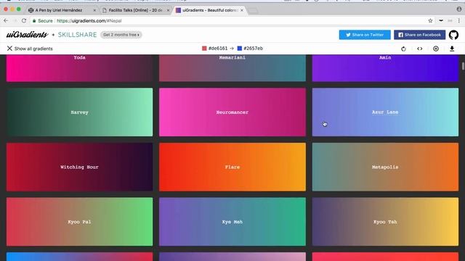The height and width of the screenshot is (261, 465).
Task: Share on Twitter
Action: [x=365, y=35]
